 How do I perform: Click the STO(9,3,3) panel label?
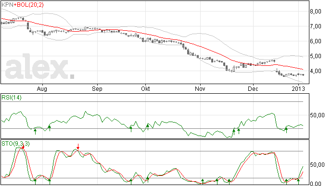click(x=15, y=144)
